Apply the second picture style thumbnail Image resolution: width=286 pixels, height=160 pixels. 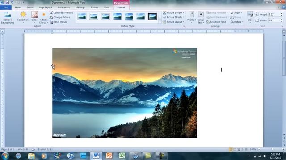[93, 16]
